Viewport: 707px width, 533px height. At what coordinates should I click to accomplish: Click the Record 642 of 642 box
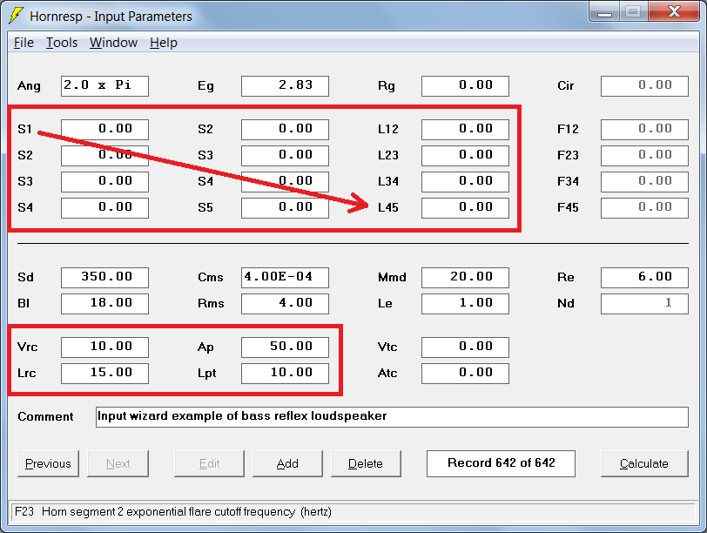pos(501,463)
